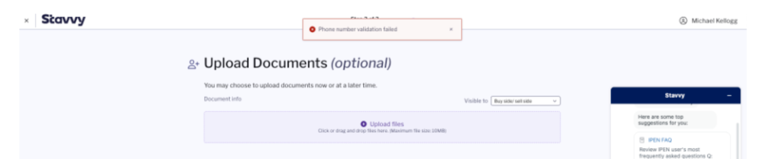Close the order flow with the top-left X
The width and height of the screenshot is (759, 159).
point(26,21)
